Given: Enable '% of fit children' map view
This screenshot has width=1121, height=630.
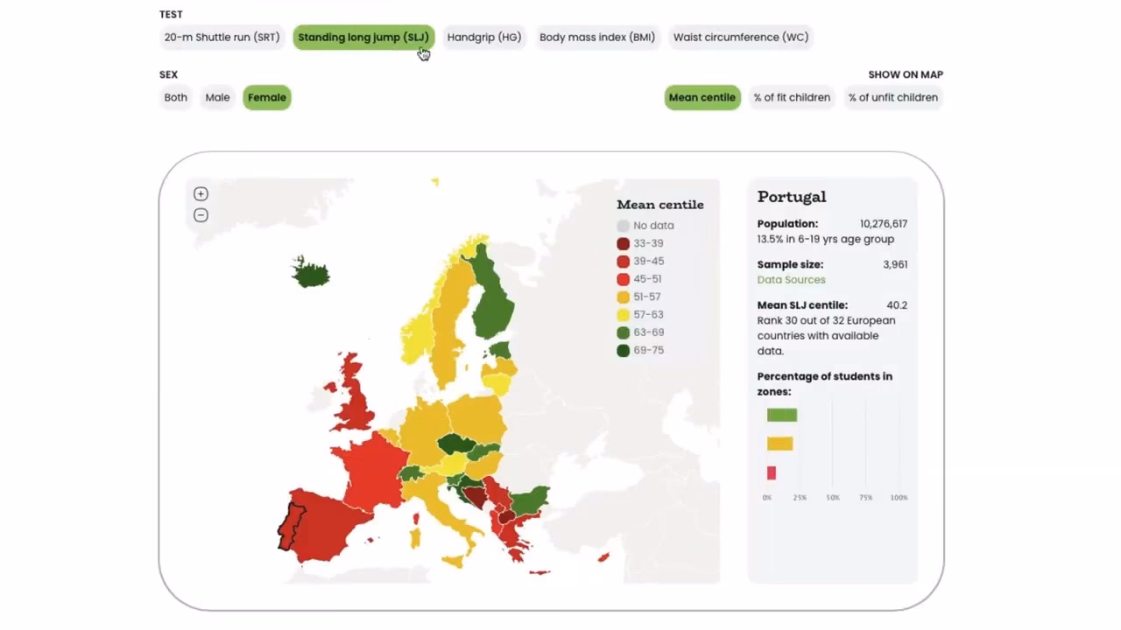Looking at the screenshot, I should click(792, 97).
